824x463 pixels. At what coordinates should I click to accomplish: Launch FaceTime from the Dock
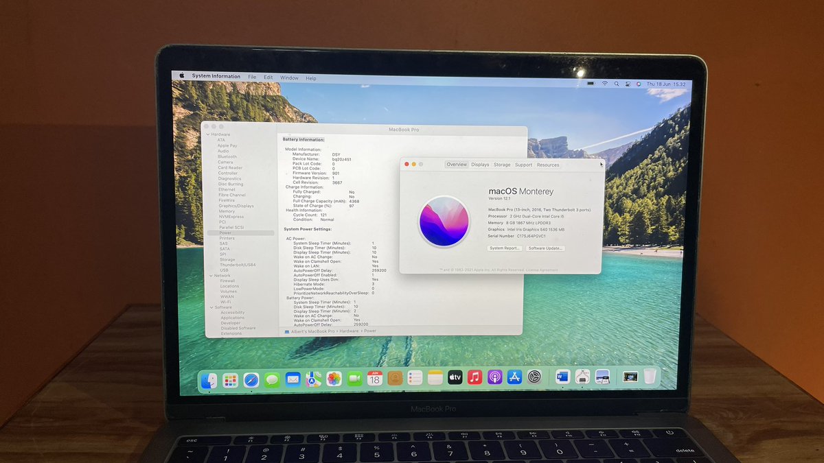[x=354, y=379]
